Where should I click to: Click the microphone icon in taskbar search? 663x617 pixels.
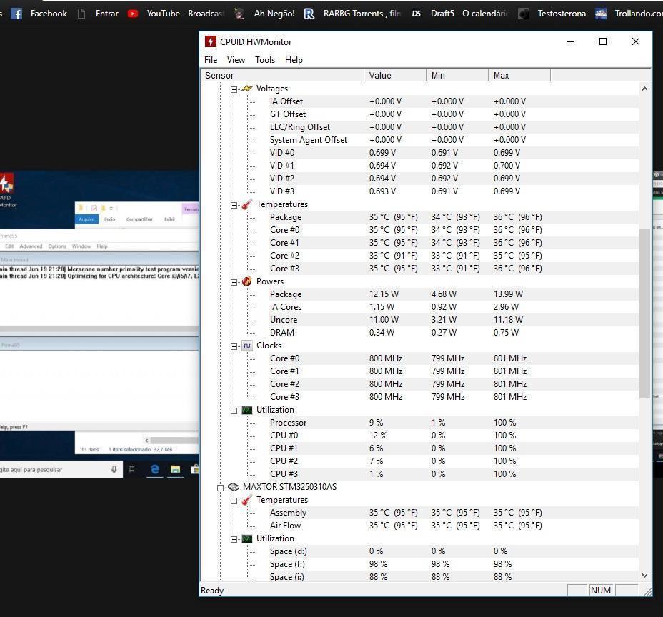114,469
